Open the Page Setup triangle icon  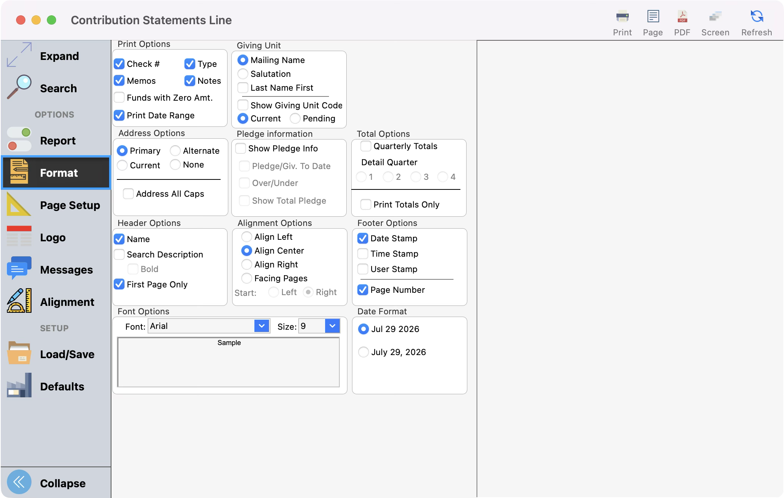pyautogui.click(x=19, y=204)
